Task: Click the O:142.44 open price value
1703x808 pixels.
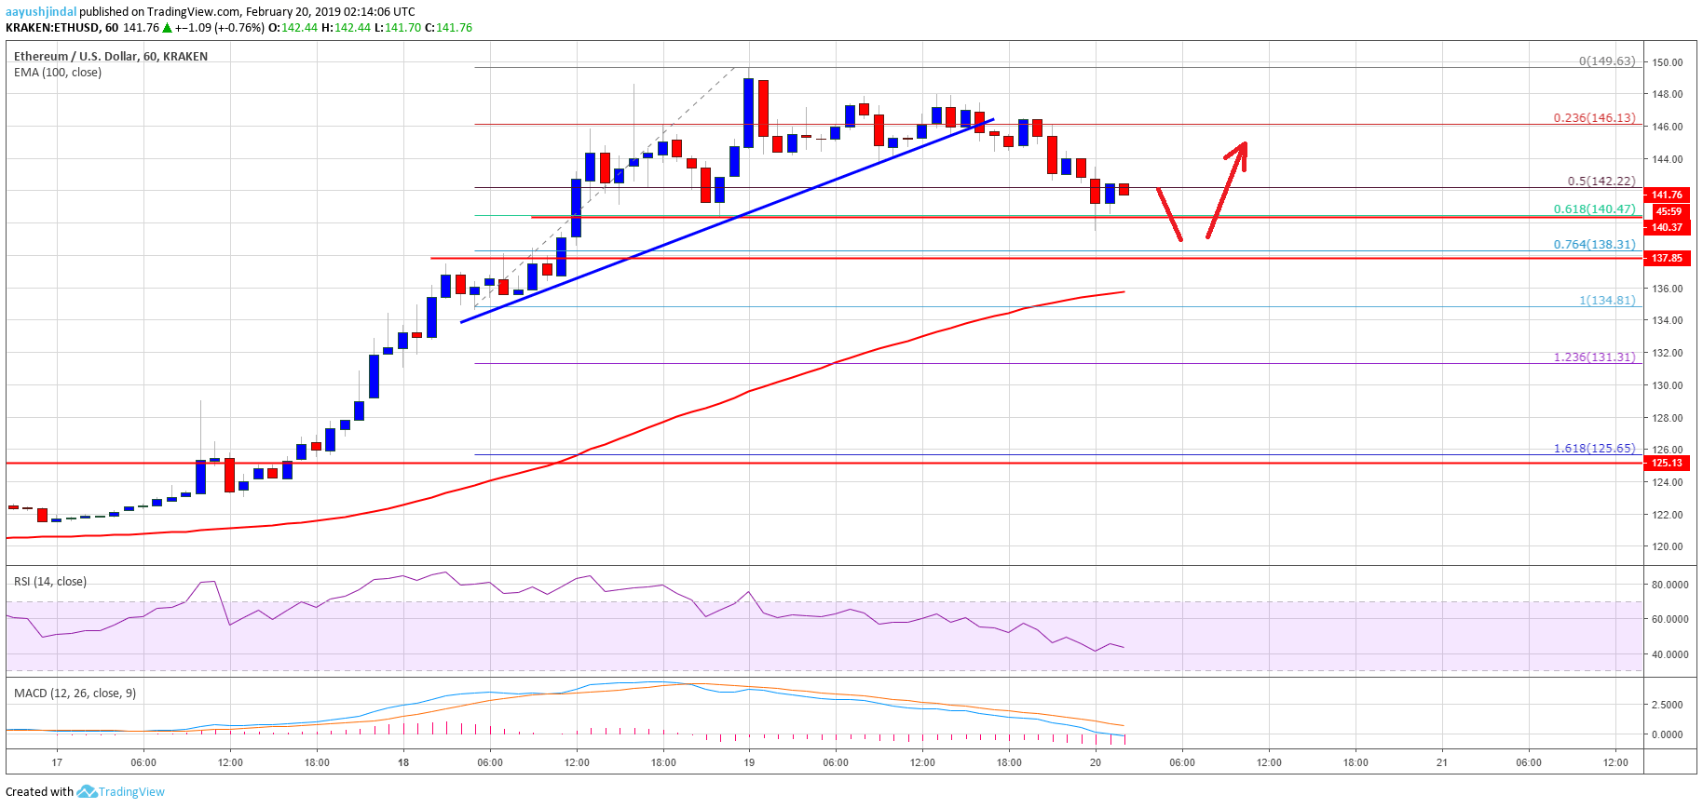Action: click(x=293, y=27)
